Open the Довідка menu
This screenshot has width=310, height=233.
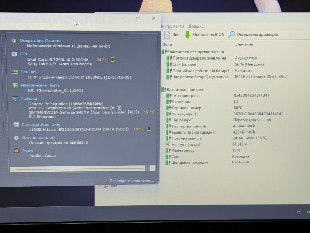196,26
